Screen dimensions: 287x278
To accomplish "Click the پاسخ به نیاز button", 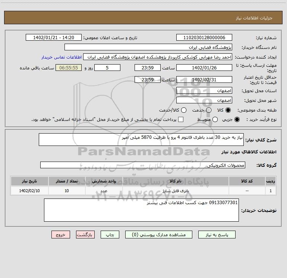I will coord(217,235).
